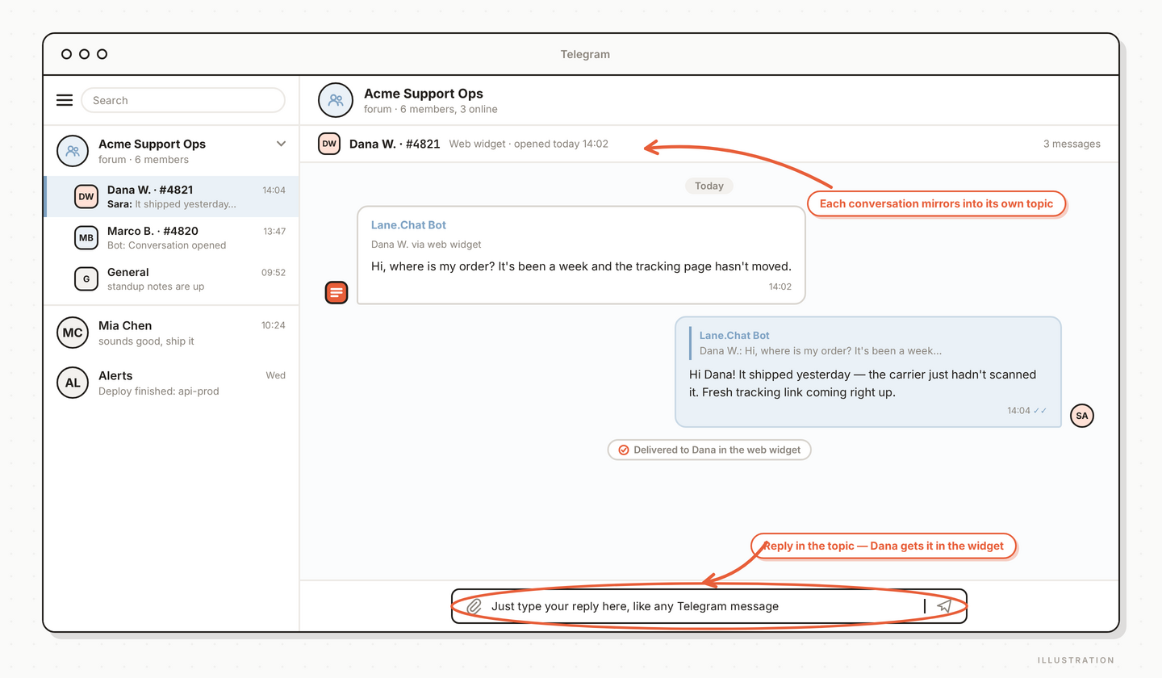Open the Mia Chen chat
The image size is (1162, 678).
pyautogui.click(x=172, y=333)
